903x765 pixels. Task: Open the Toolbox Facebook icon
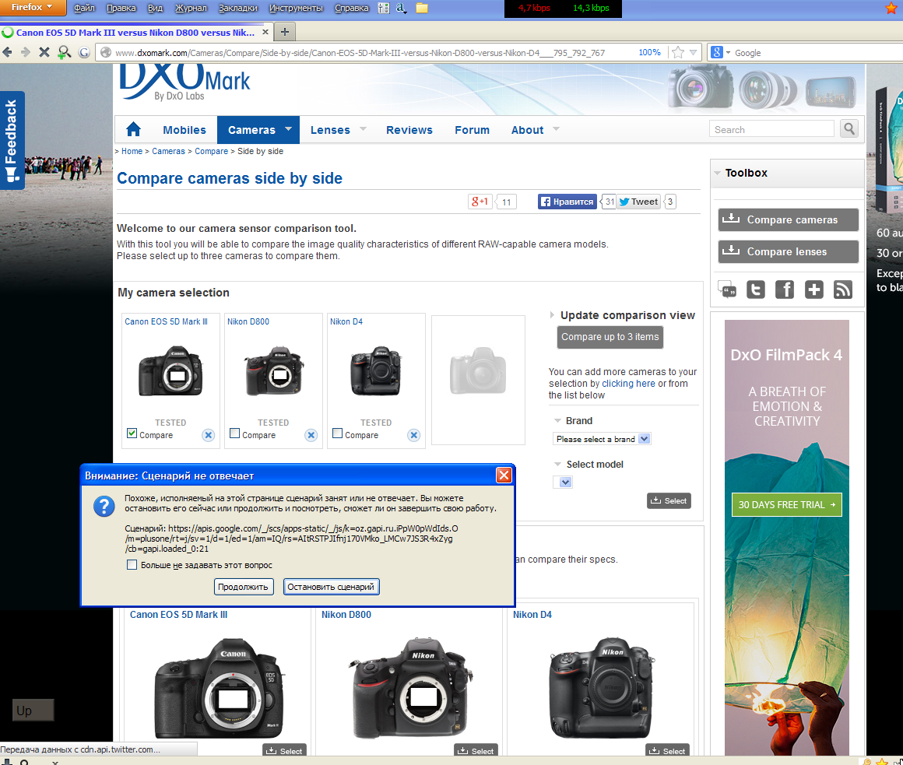[785, 289]
